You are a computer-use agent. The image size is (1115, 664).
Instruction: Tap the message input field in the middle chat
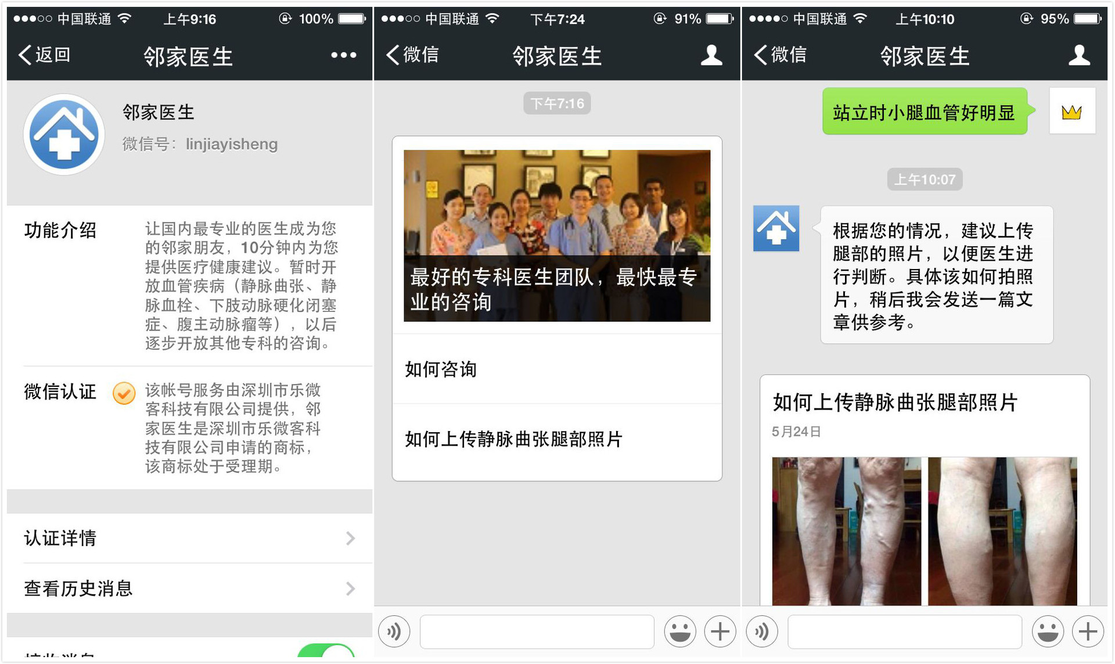click(537, 631)
